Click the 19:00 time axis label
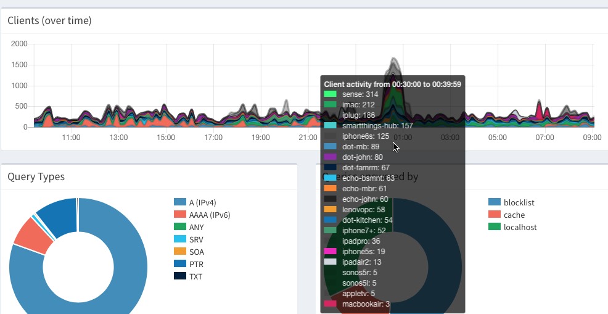Image resolution: width=608 pixels, height=314 pixels. pos(261,138)
